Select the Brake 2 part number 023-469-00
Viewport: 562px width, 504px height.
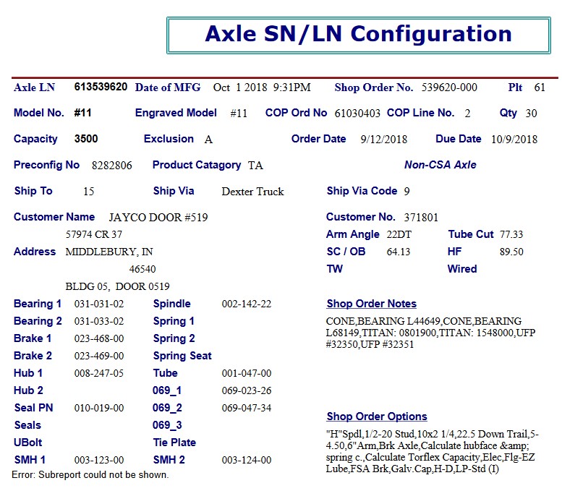(99, 356)
